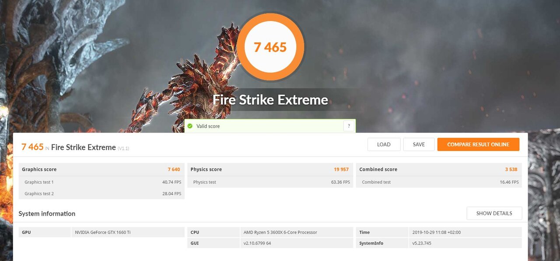Image resolution: width=560 pixels, height=261 pixels.
Task: Click 63.36 FPS value
Action: [x=340, y=182]
